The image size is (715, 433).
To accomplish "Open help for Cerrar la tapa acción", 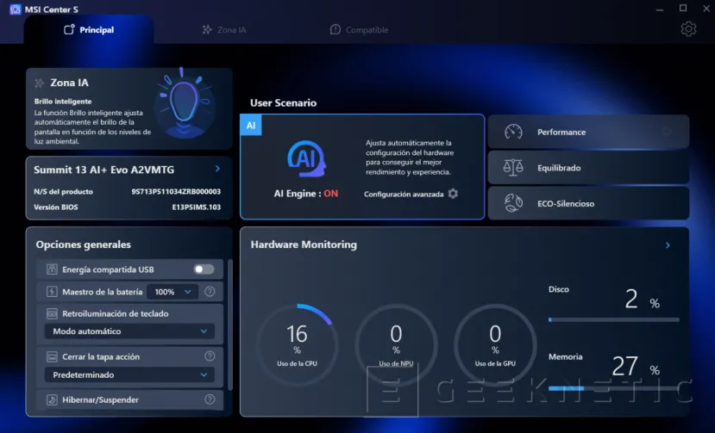I will click(210, 356).
